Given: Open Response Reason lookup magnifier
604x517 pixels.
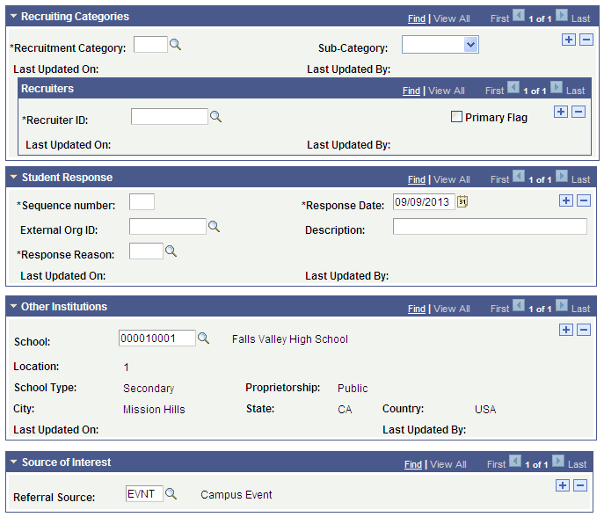Looking at the screenshot, I should point(171,251).
